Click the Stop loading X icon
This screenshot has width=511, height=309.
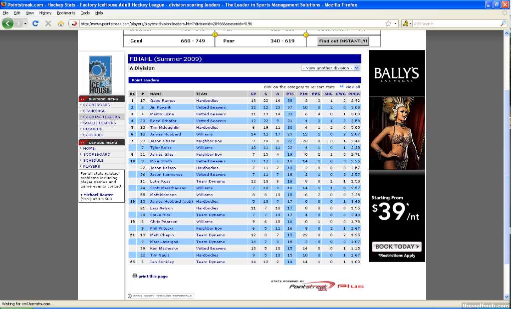48,23
